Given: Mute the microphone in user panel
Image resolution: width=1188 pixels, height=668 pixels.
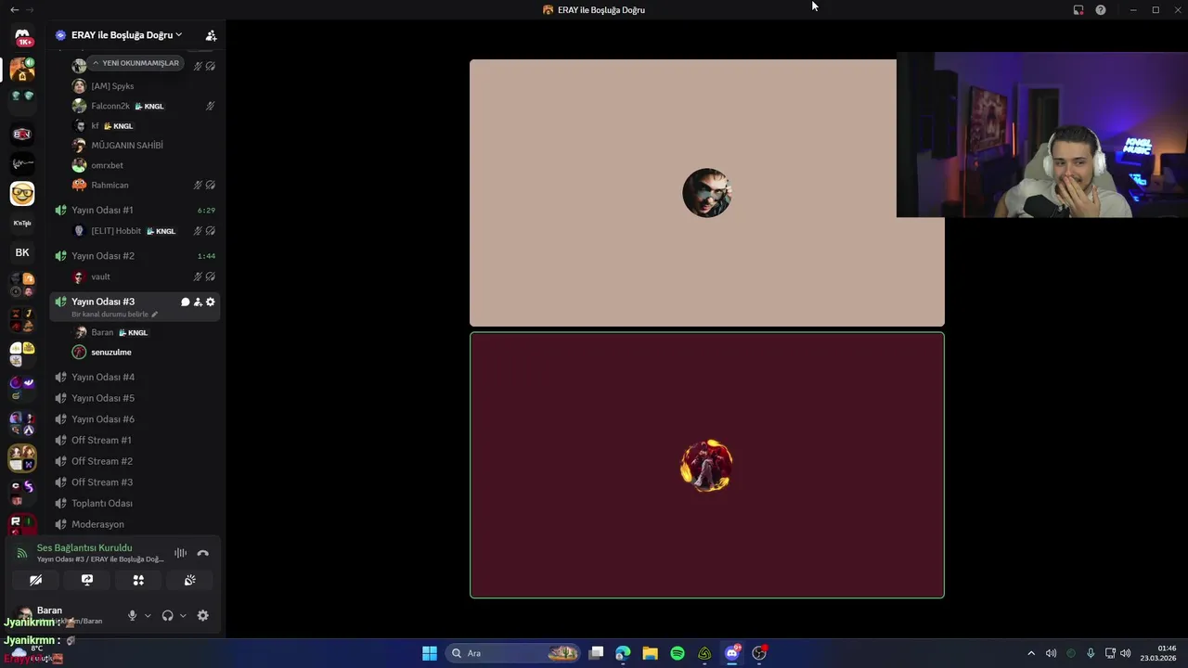Looking at the screenshot, I should pyautogui.click(x=132, y=615).
